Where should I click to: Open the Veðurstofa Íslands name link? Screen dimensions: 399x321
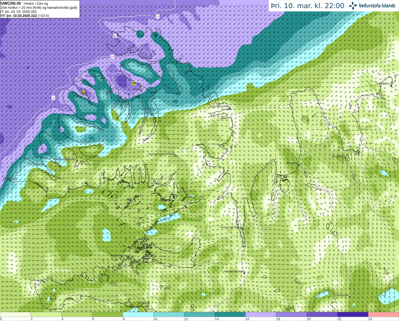pyautogui.click(x=377, y=6)
